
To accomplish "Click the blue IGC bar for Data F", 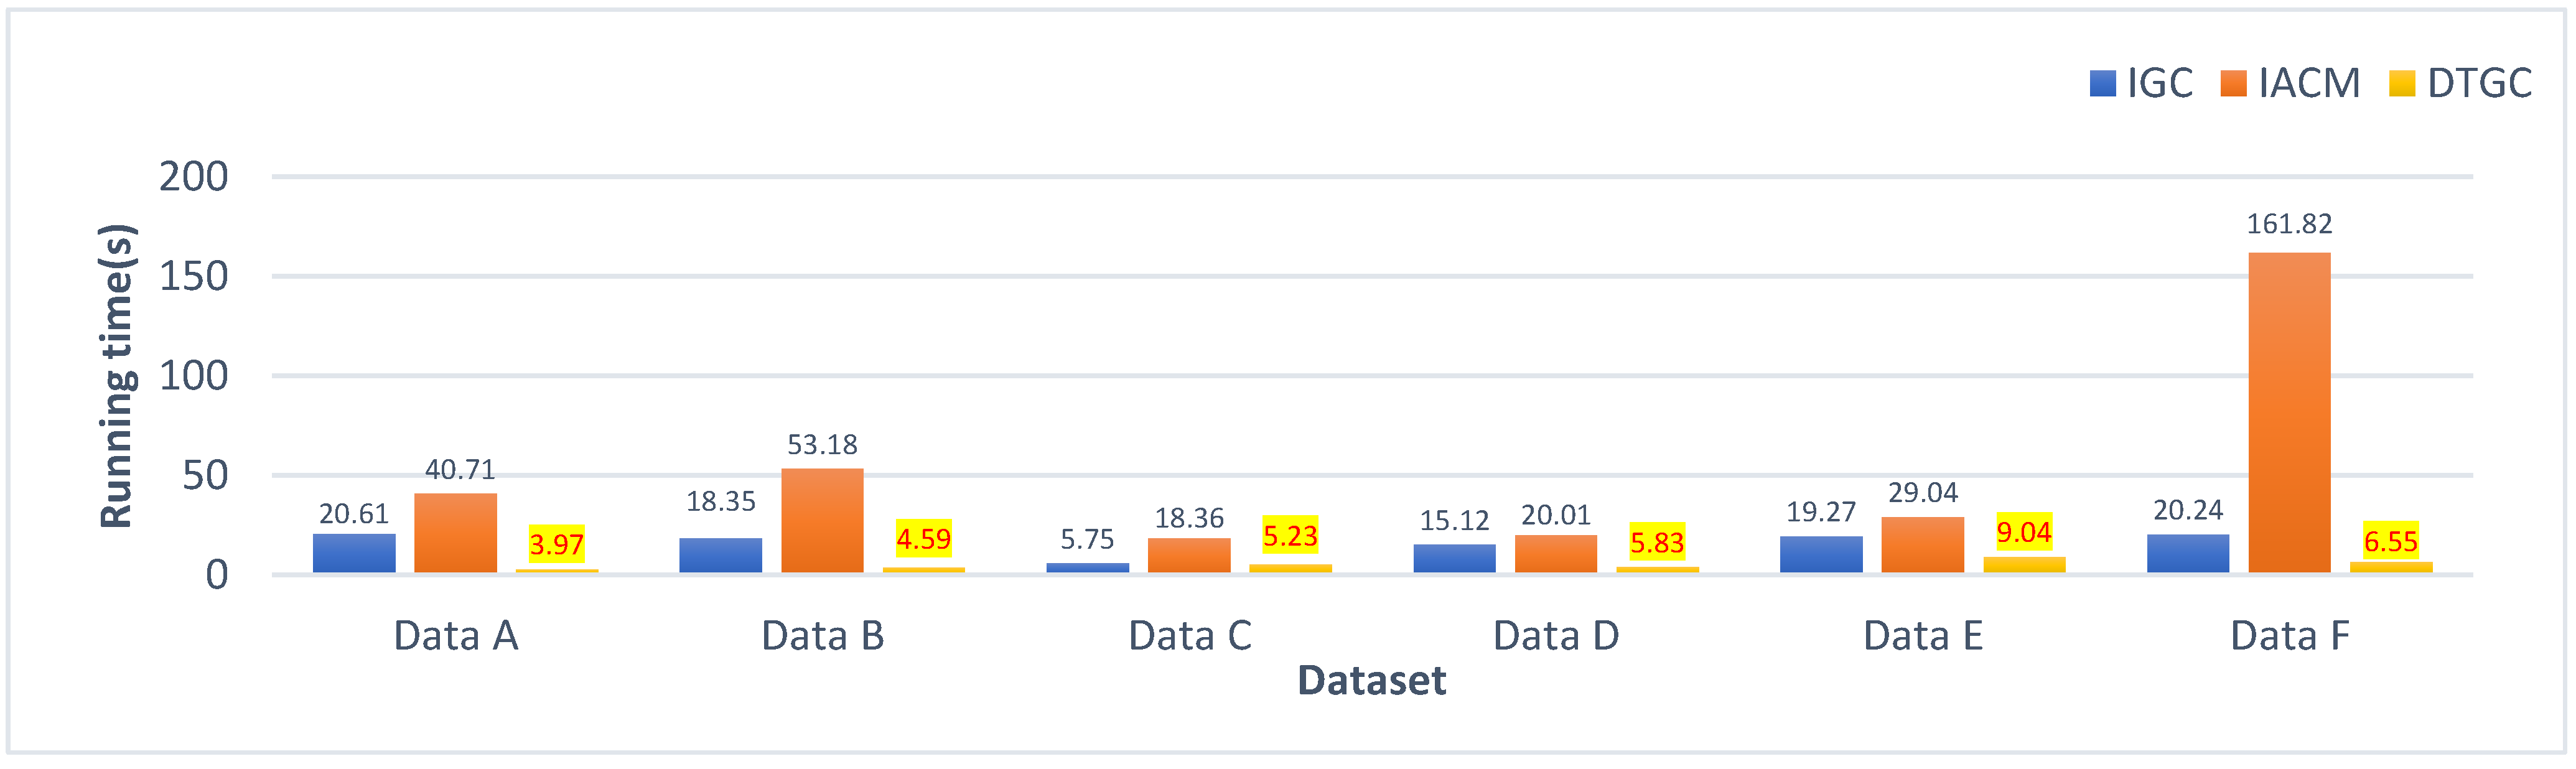I will pos(2188,553).
